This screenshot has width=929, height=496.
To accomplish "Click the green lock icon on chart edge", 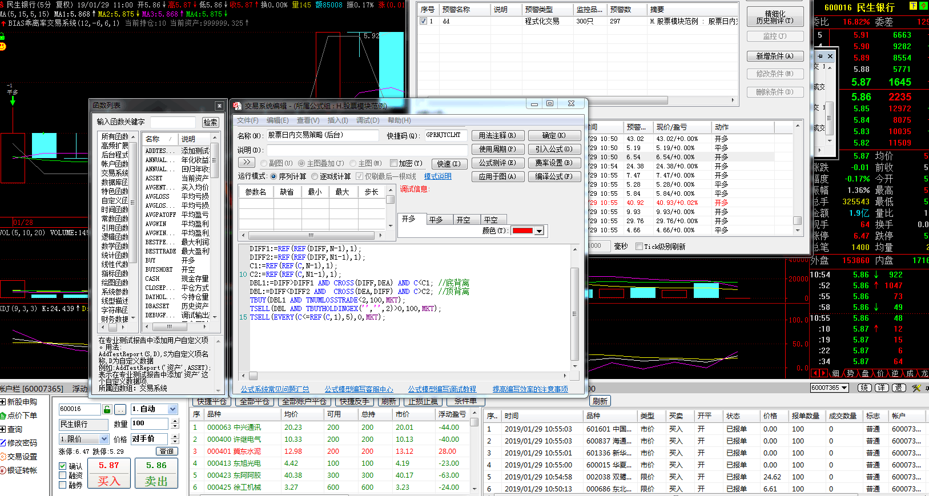I will [x=2, y=36].
